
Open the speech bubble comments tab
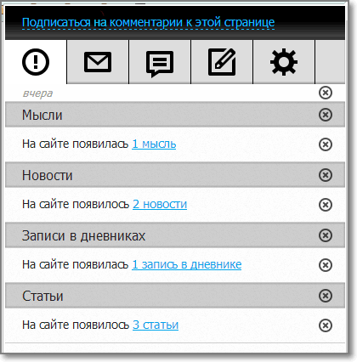[160, 62]
